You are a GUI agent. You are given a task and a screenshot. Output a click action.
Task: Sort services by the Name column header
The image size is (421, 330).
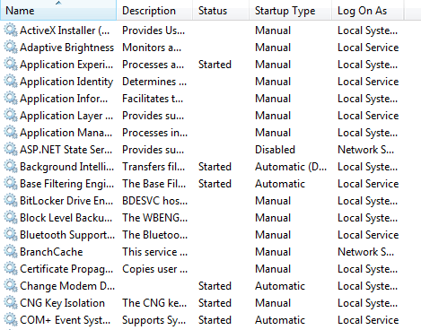point(58,11)
